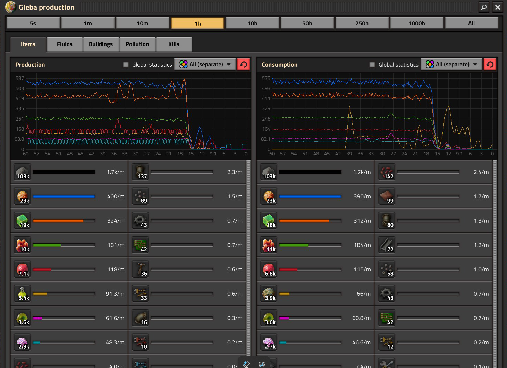The width and height of the screenshot is (507, 368).
Task: Click the green jelly cube icon showing 19k
Action: coord(23,221)
